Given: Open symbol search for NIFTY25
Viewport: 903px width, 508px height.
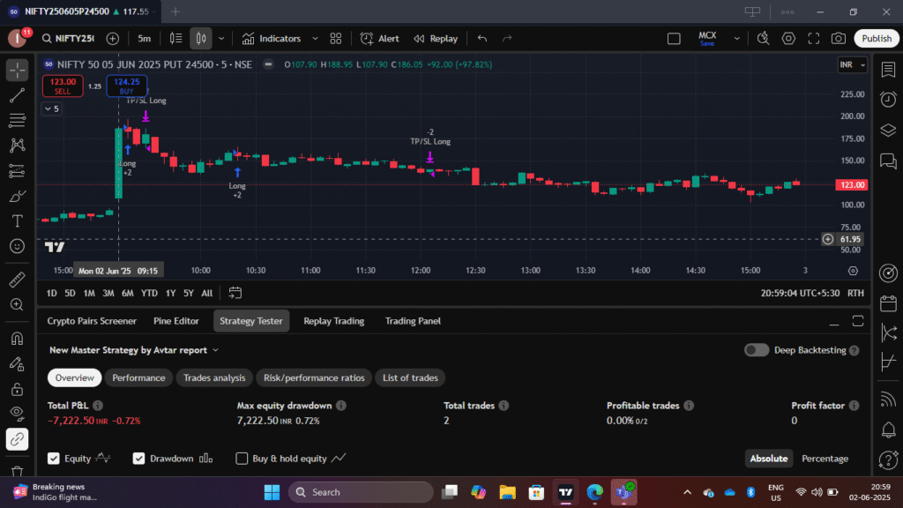Looking at the screenshot, I should [68, 39].
